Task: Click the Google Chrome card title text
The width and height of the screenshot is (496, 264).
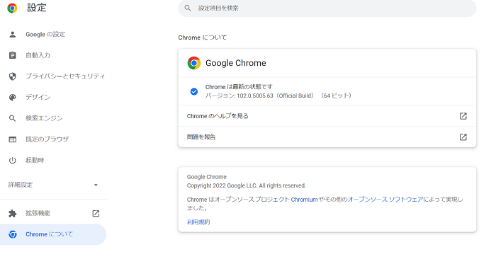Action: coord(236,63)
